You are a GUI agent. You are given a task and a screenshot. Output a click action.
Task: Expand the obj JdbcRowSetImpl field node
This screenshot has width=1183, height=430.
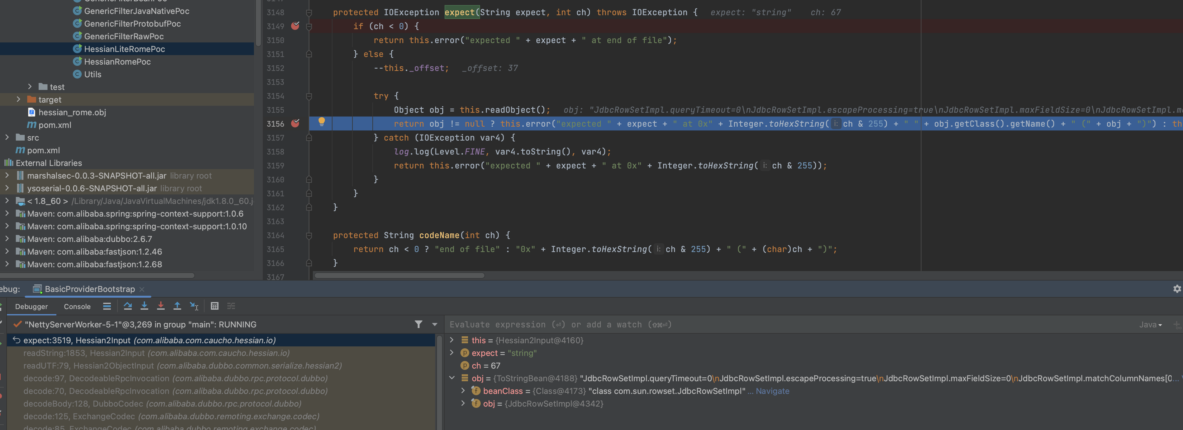point(463,403)
